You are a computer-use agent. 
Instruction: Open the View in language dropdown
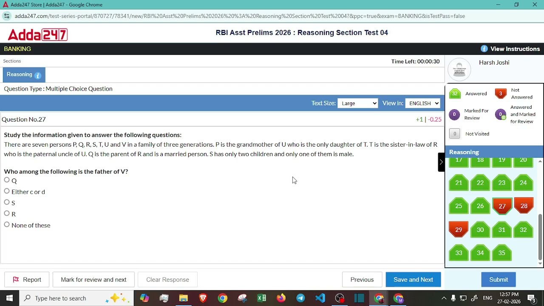point(423,103)
